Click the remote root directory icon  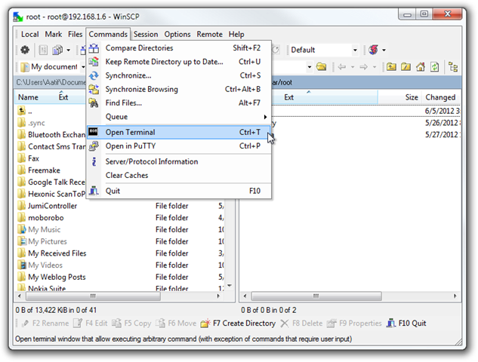pyautogui.click(x=406, y=66)
